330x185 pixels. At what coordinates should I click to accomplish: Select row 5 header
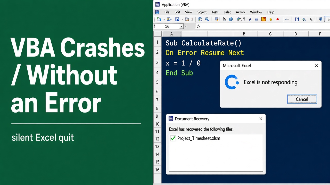click(x=157, y=82)
